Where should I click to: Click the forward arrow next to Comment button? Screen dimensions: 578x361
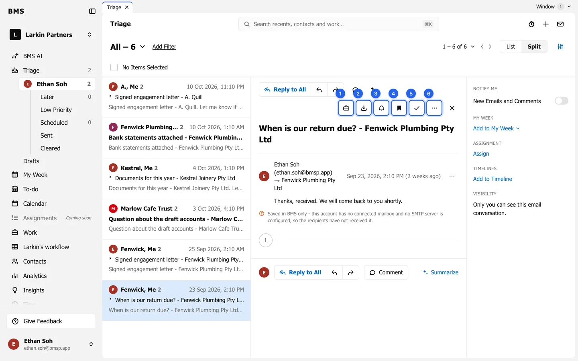click(350, 272)
